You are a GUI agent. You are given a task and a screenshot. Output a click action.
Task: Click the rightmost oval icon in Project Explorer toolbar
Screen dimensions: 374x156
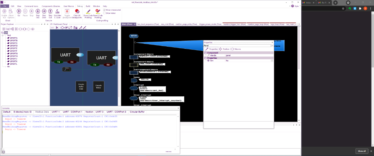[33, 29]
